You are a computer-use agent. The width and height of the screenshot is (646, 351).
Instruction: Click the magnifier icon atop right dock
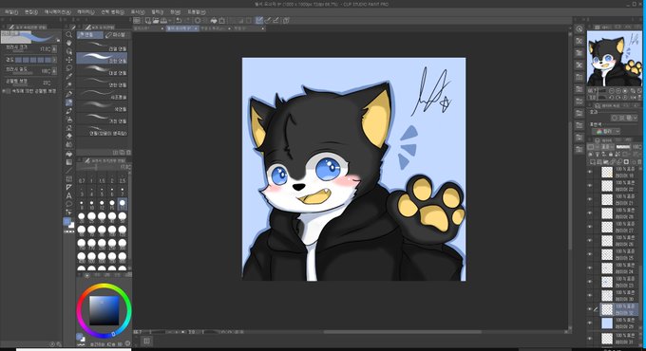[579, 28]
